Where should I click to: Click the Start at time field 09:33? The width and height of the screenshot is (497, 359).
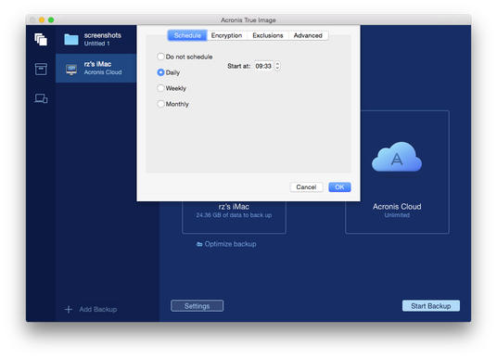(x=263, y=66)
